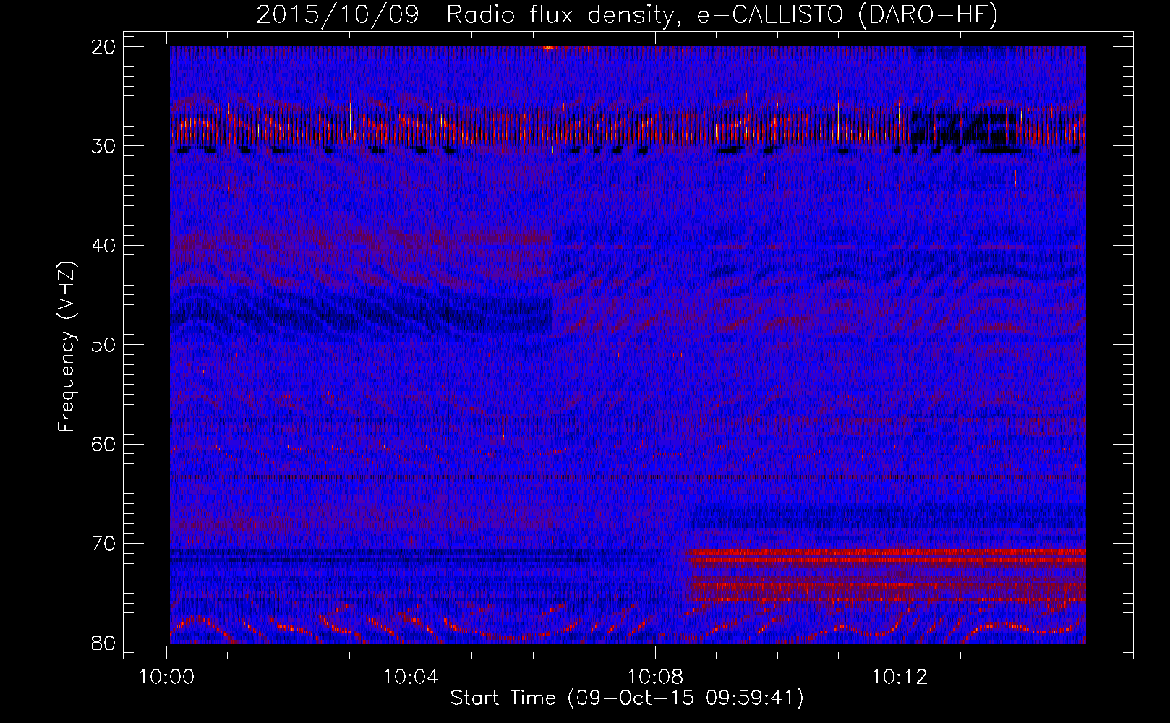Image resolution: width=1170 pixels, height=723 pixels.
Task: Click the 80 frequency tick label
Action: coord(104,643)
